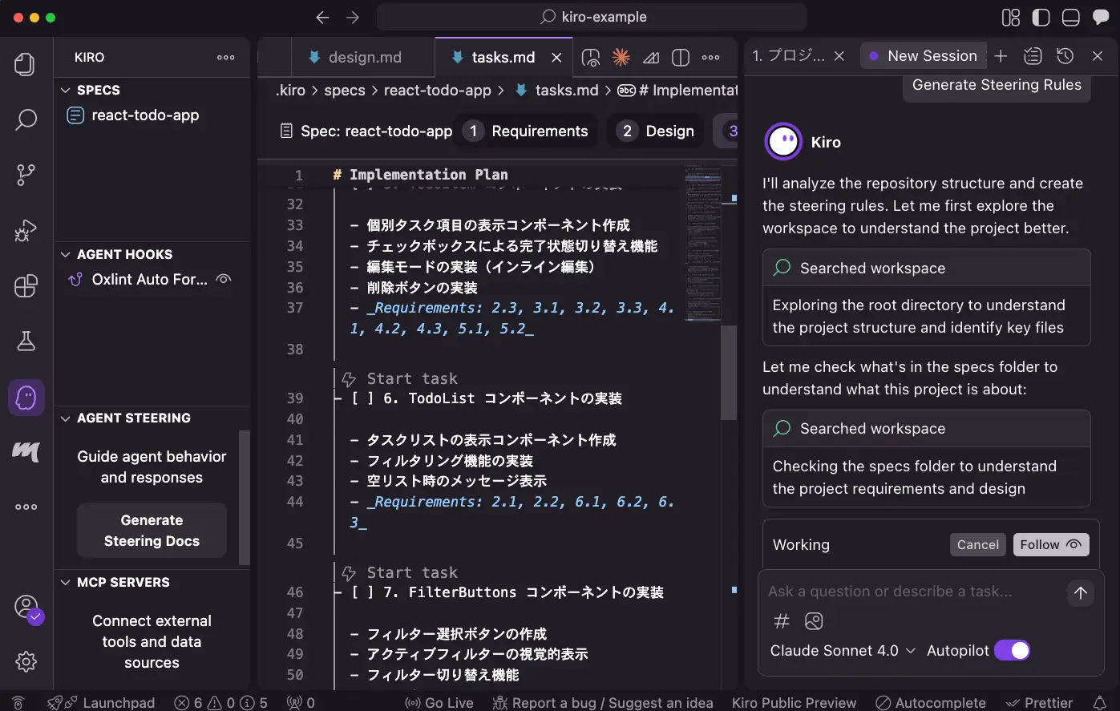Collapse the AGENT STEERING section
1120x711 pixels.
[x=66, y=418]
